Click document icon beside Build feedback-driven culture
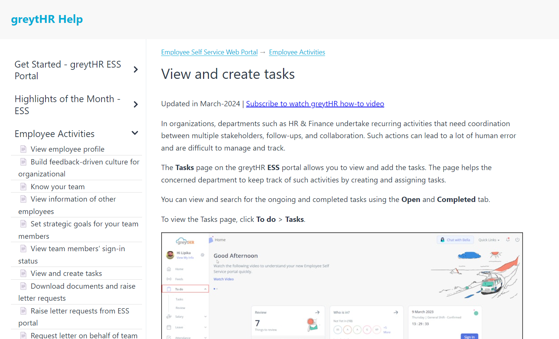 pyautogui.click(x=23, y=162)
